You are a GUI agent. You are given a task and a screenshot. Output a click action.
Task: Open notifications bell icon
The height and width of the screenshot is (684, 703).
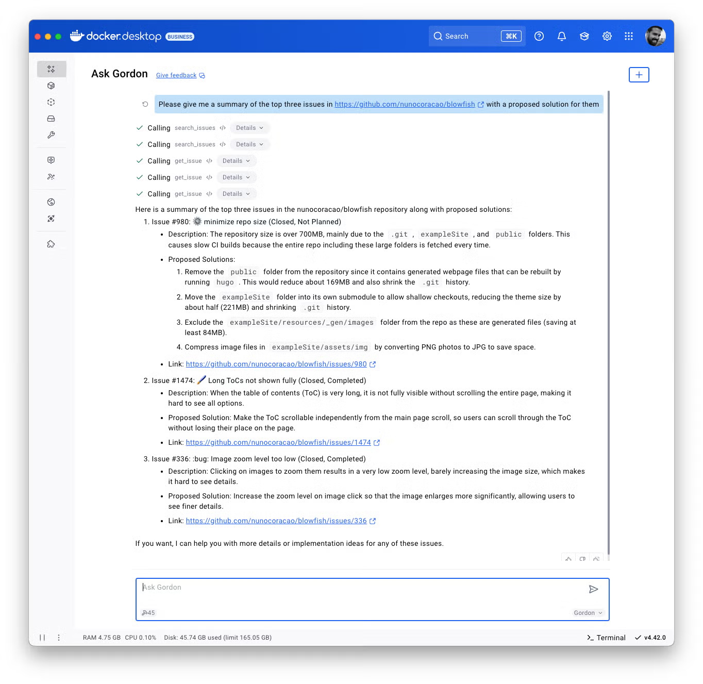pos(562,36)
